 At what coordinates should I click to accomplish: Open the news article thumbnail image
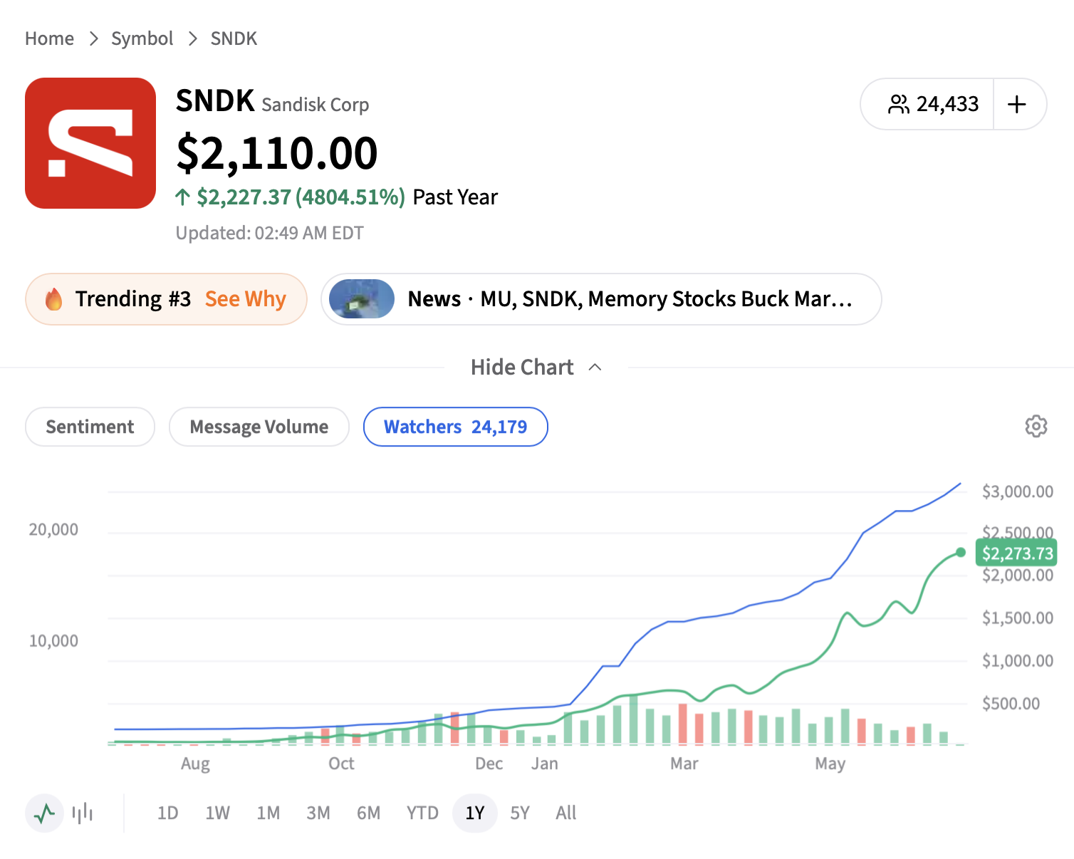pyautogui.click(x=362, y=299)
